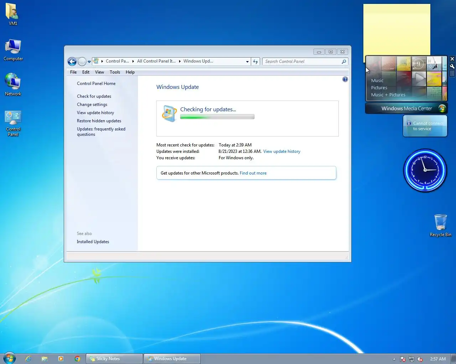Click the muted volume tray icon
456x364 pixels.
pyautogui.click(x=420, y=359)
